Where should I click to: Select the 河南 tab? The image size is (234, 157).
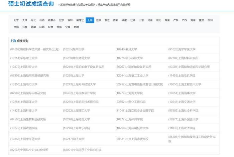pyautogui.click(x=150, y=20)
